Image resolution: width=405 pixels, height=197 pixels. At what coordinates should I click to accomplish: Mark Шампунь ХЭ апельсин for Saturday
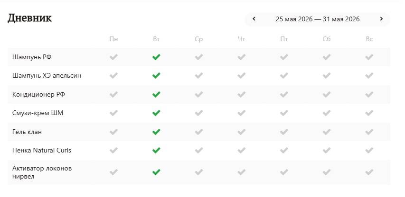click(x=327, y=75)
